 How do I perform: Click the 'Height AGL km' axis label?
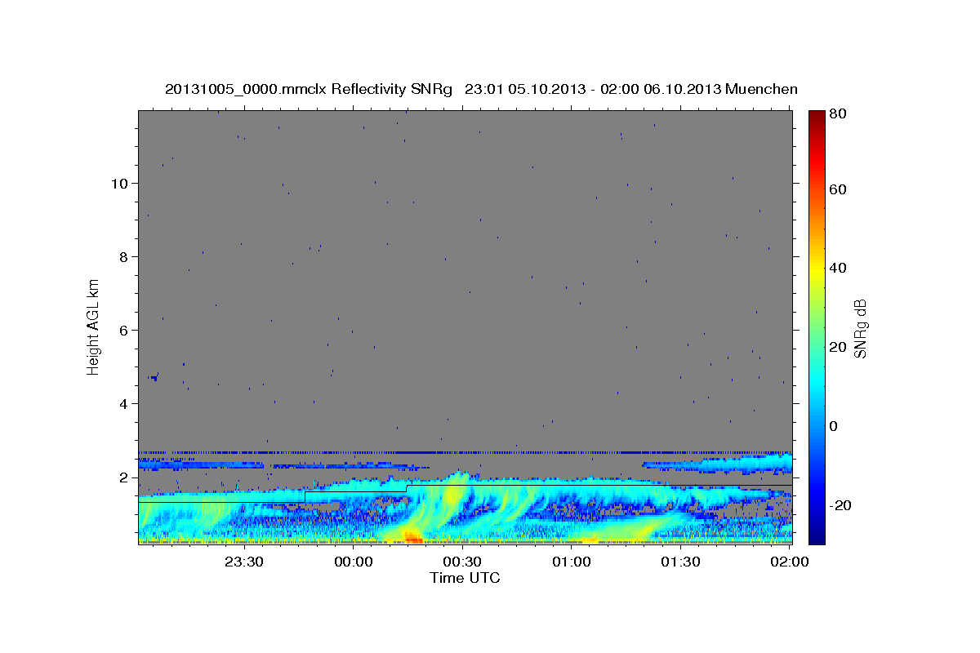coord(93,328)
